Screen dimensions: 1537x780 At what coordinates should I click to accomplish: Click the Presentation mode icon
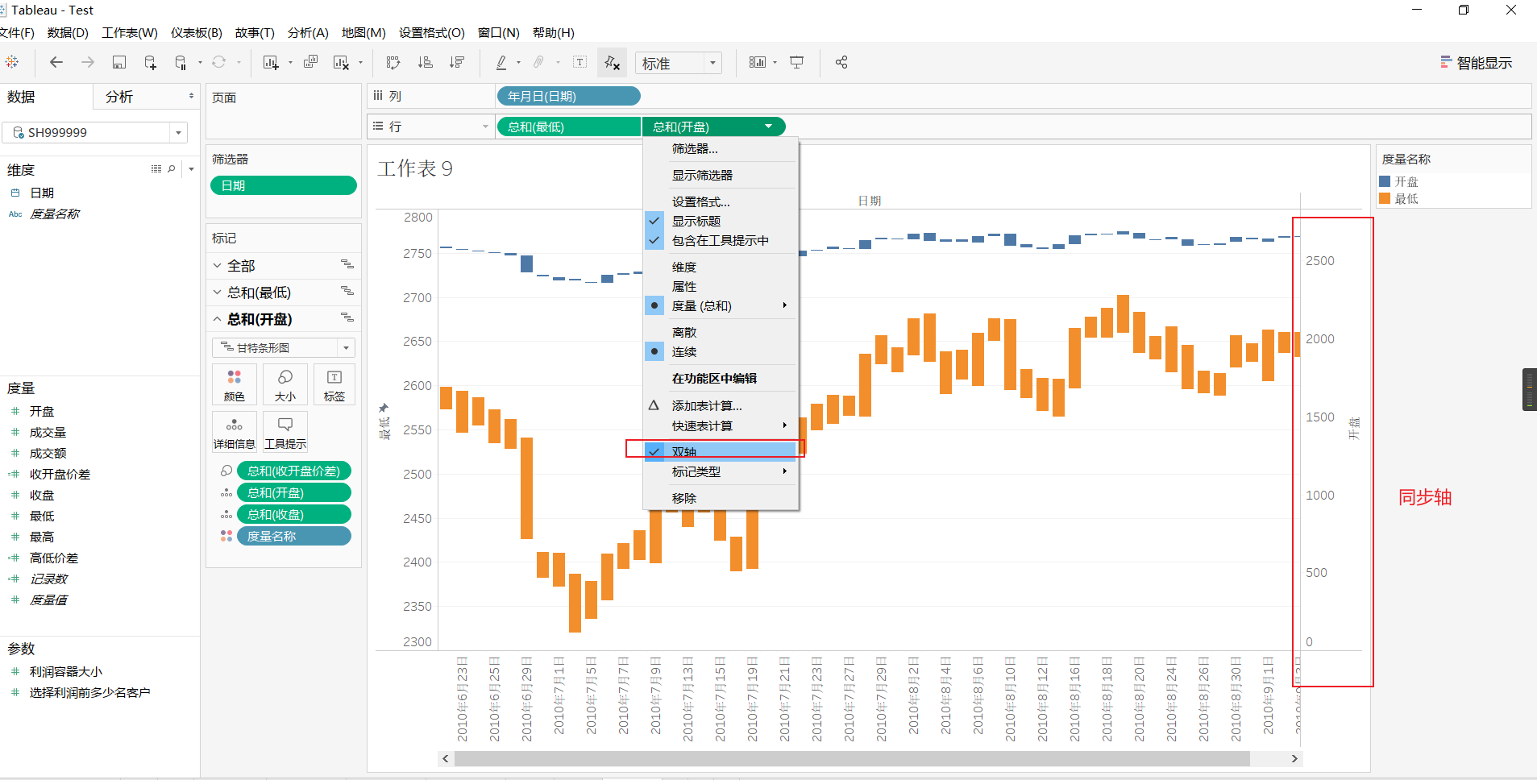coord(796,62)
